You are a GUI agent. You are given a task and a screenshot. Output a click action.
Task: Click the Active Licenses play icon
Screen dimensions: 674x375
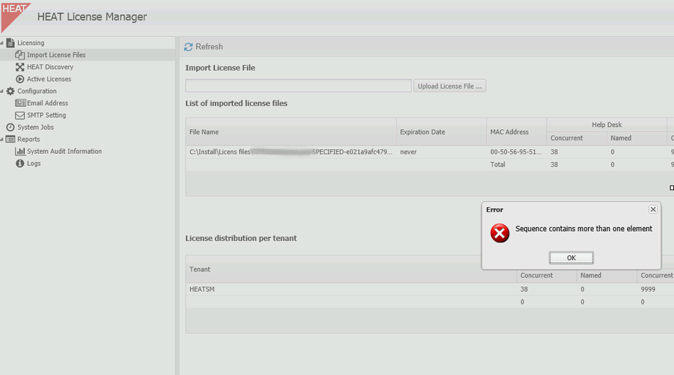click(20, 79)
